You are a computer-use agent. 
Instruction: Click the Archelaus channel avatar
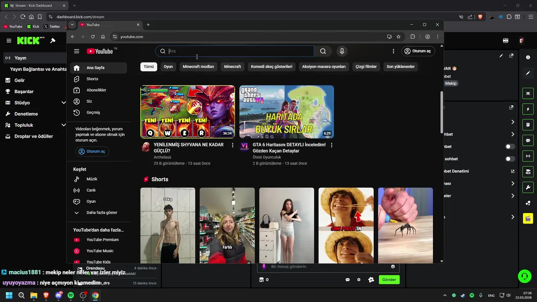pyautogui.click(x=146, y=146)
